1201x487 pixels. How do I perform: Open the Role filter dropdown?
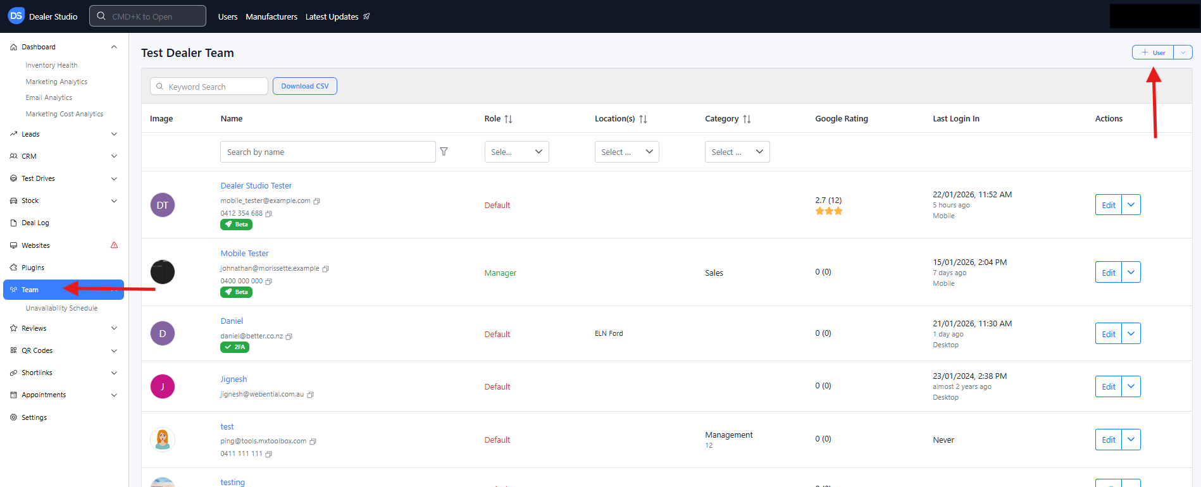[516, 152]
